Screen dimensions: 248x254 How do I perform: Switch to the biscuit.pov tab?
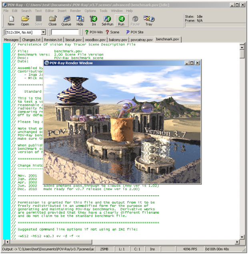(74, 40)
